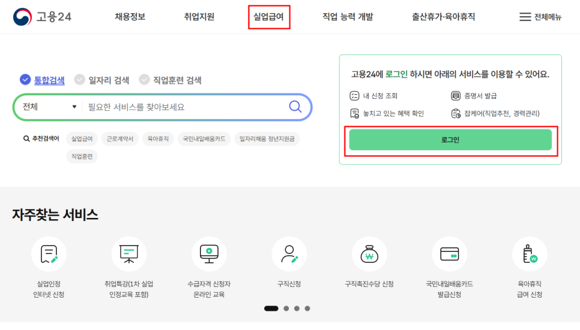Click 잡케어(직업추천, 경력관리) text
This screenshot has height=330, width=580.
click(x=501, y=113)
